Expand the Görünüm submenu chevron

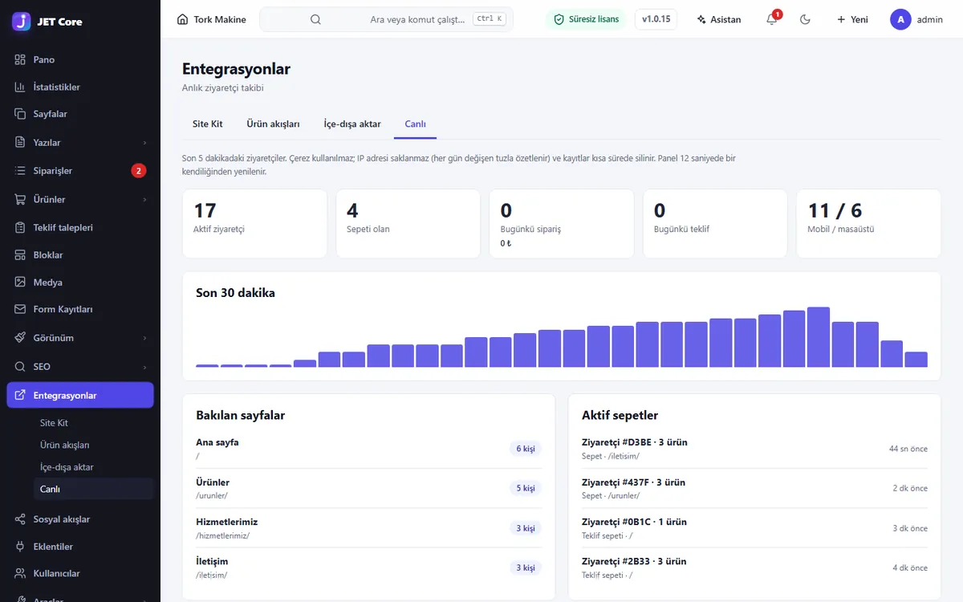(144, 338)
